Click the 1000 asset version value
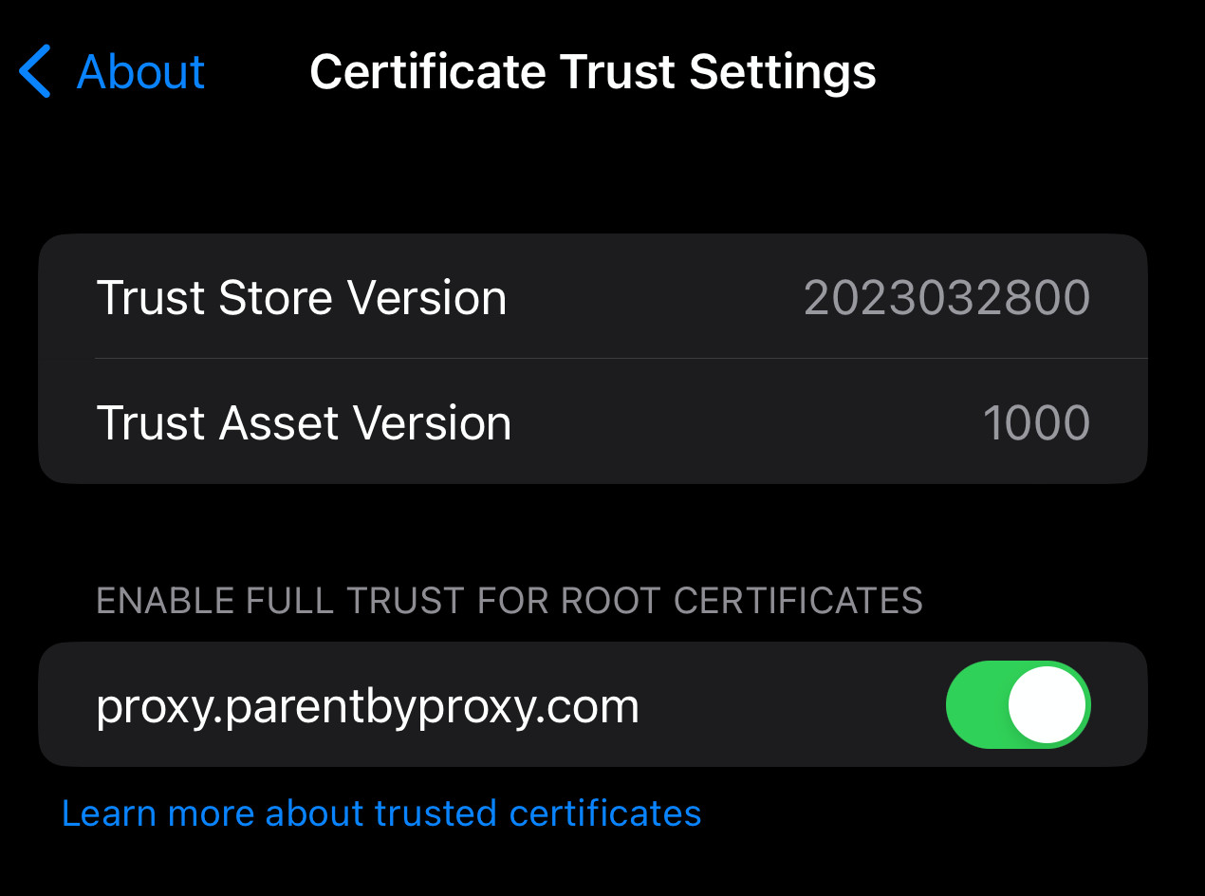Viewport: 1205px width, 896px height. coord(1035,422)
